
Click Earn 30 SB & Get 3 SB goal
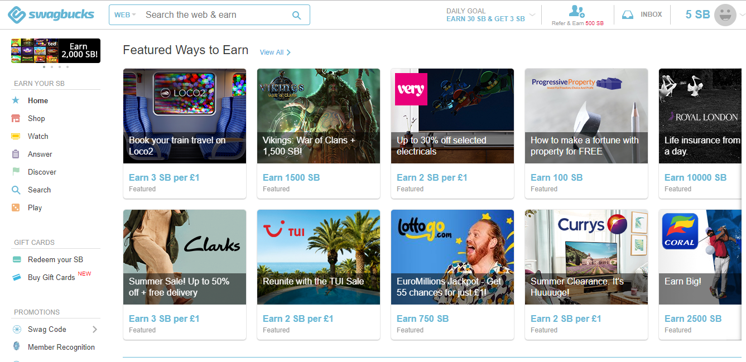[x=485, y=18]
